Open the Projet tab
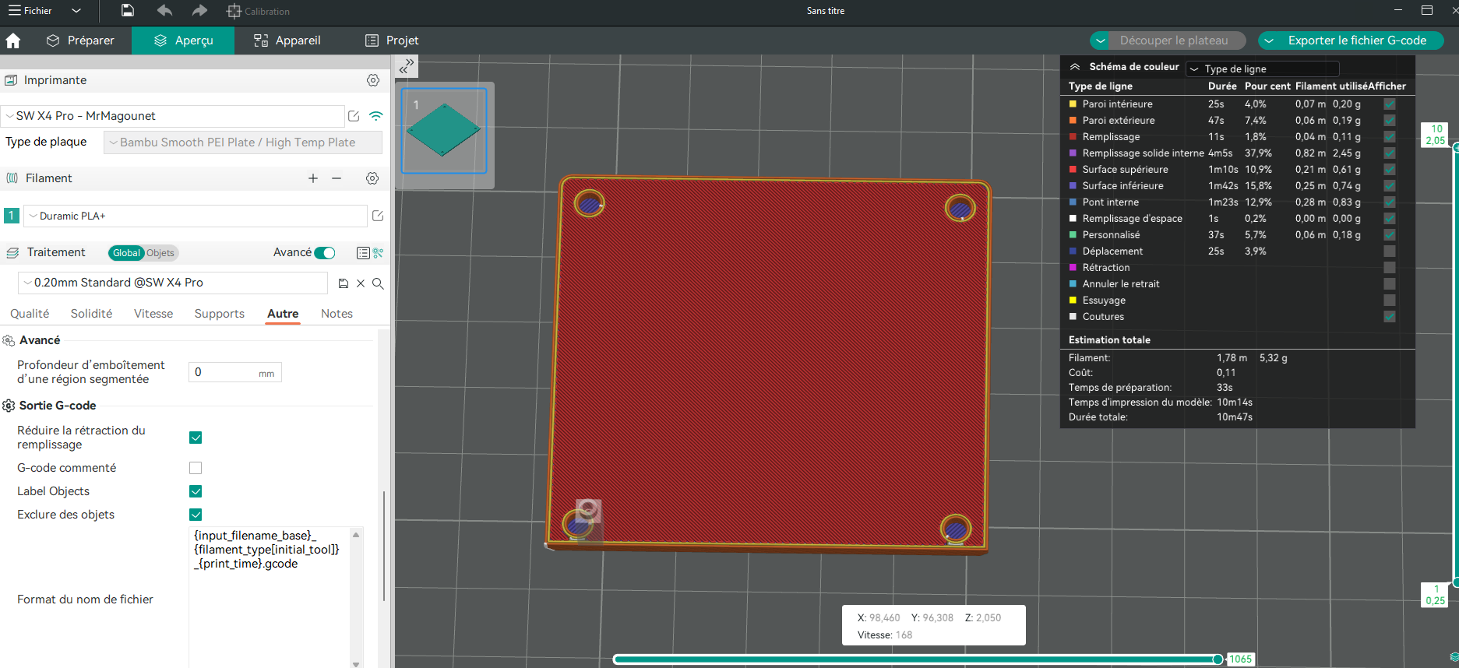The width and height of the screenshot is (1459, 668). [392, 40]
